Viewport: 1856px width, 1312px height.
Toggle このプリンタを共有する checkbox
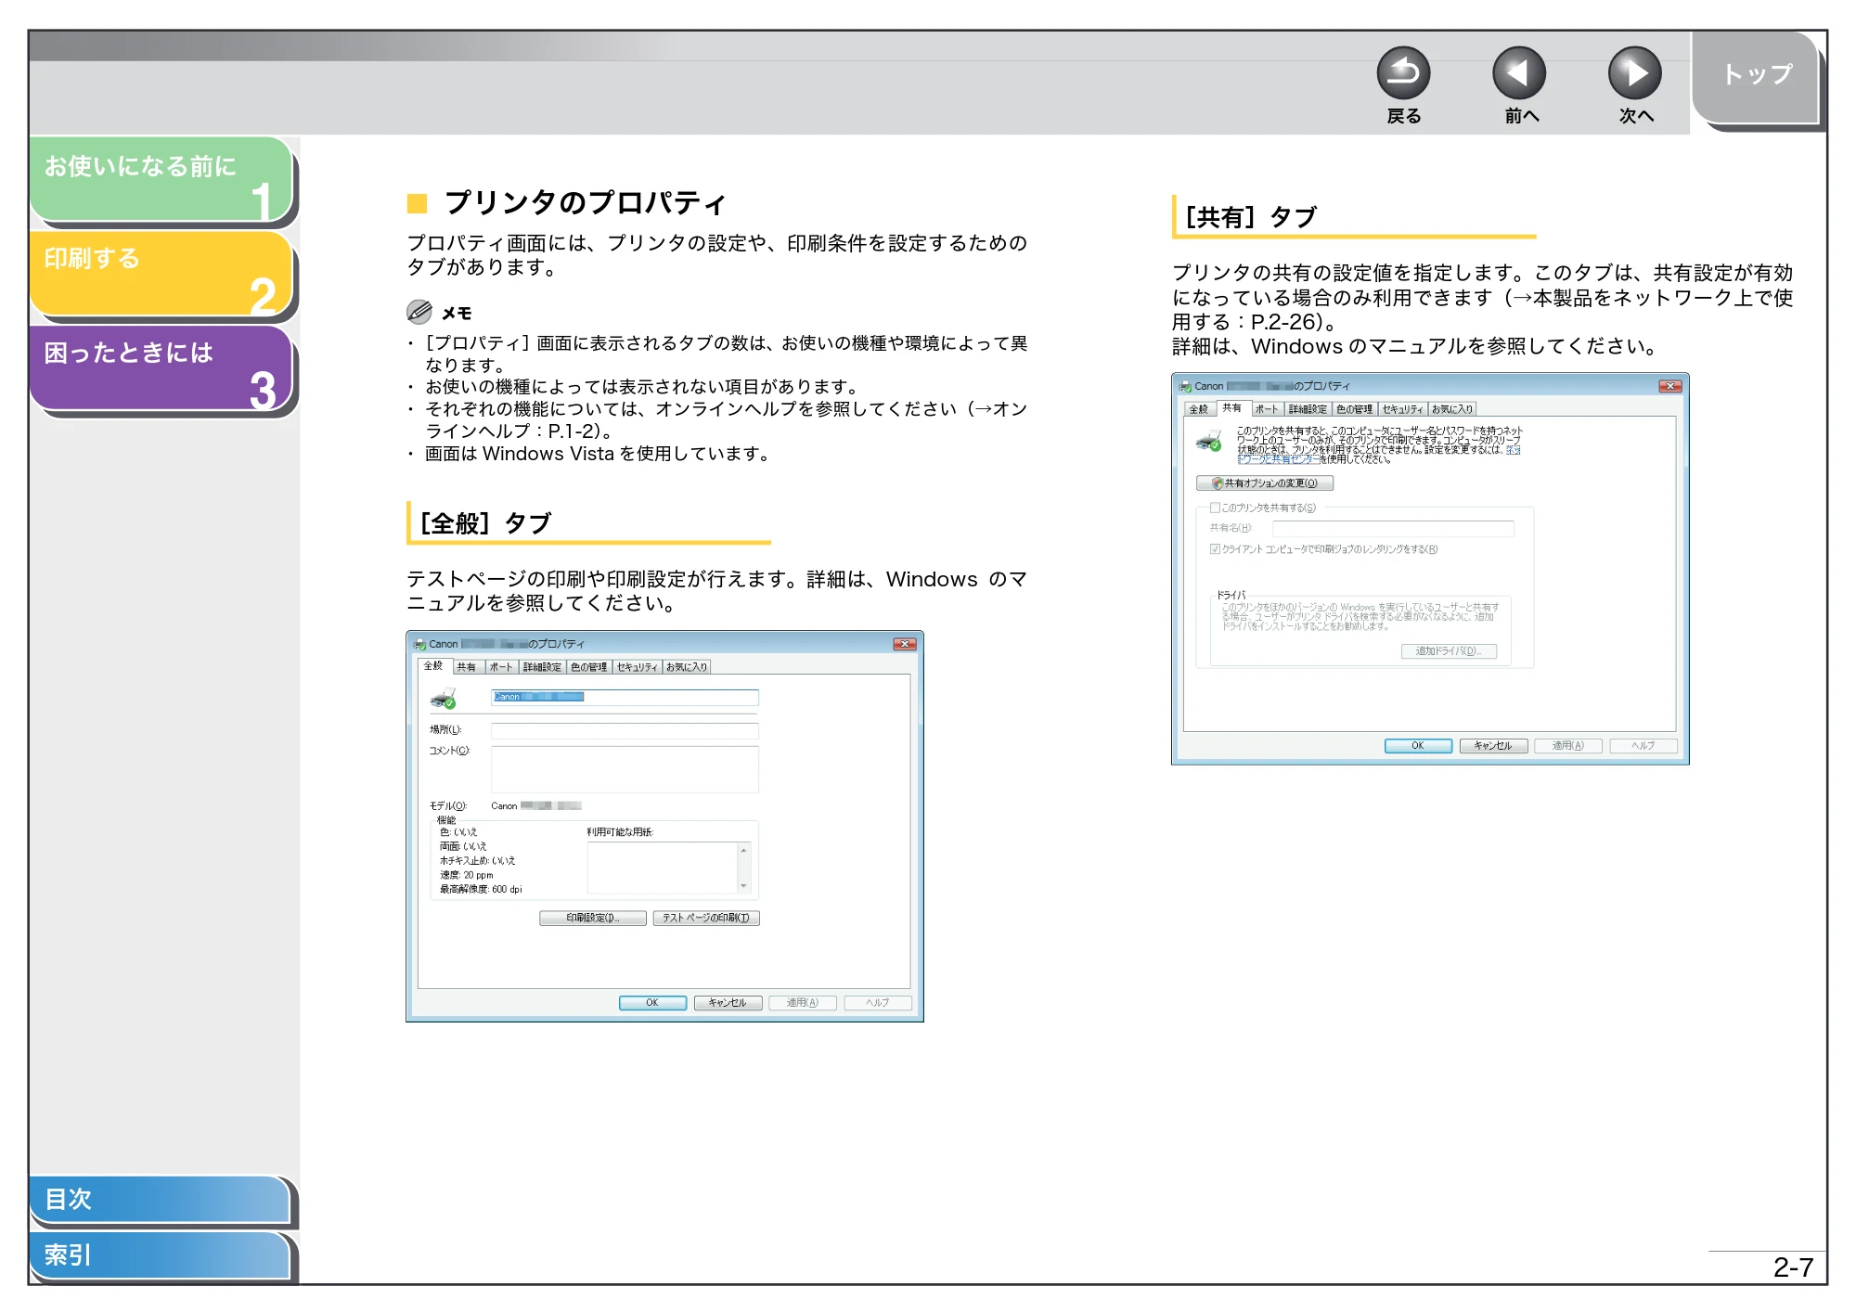1215,508
